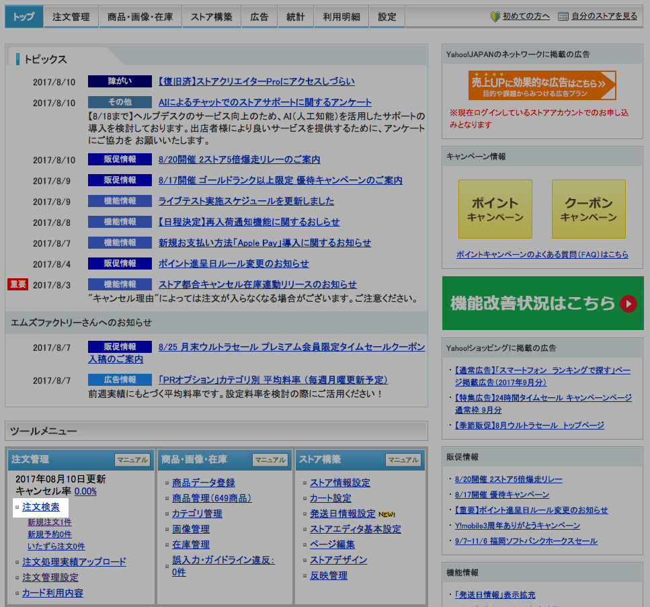Open ページ編集 link
The width and height of the screenshot is (650, 607).
click(332, 544)
